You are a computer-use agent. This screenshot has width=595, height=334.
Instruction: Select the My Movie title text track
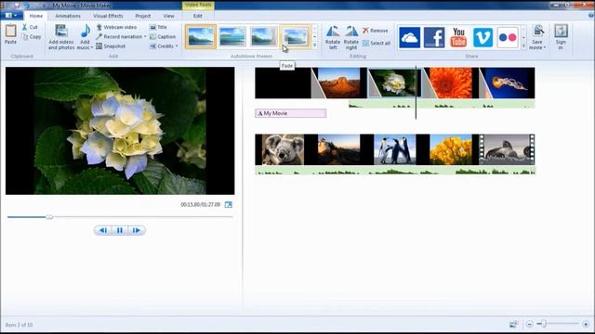pyautogui.click(x=291, y=113)
